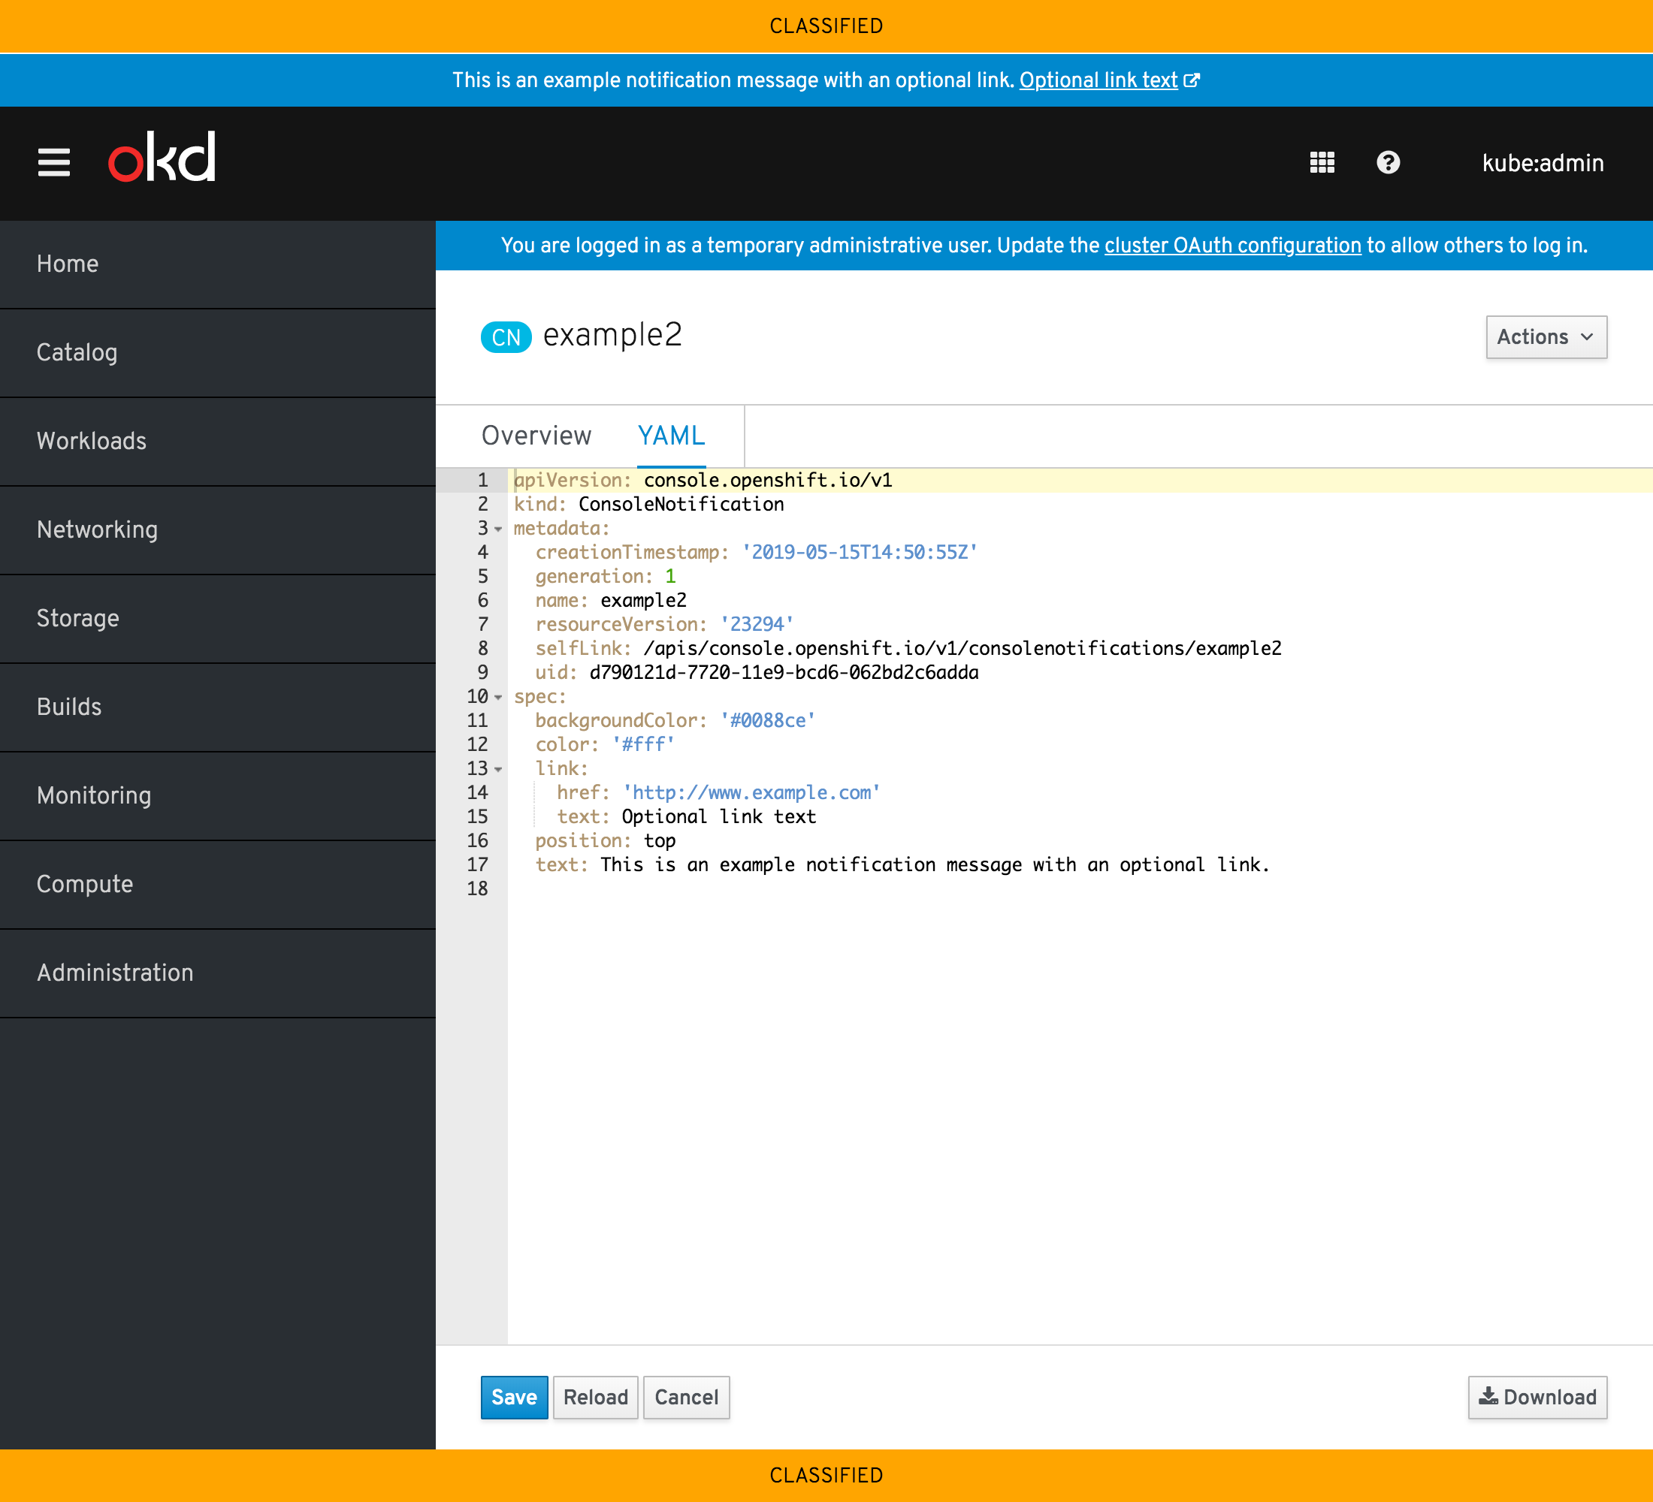This screenshot has height=1502, width=1653.
Task: Click the backgroundColor value in editor
Action: click(767, 720)
